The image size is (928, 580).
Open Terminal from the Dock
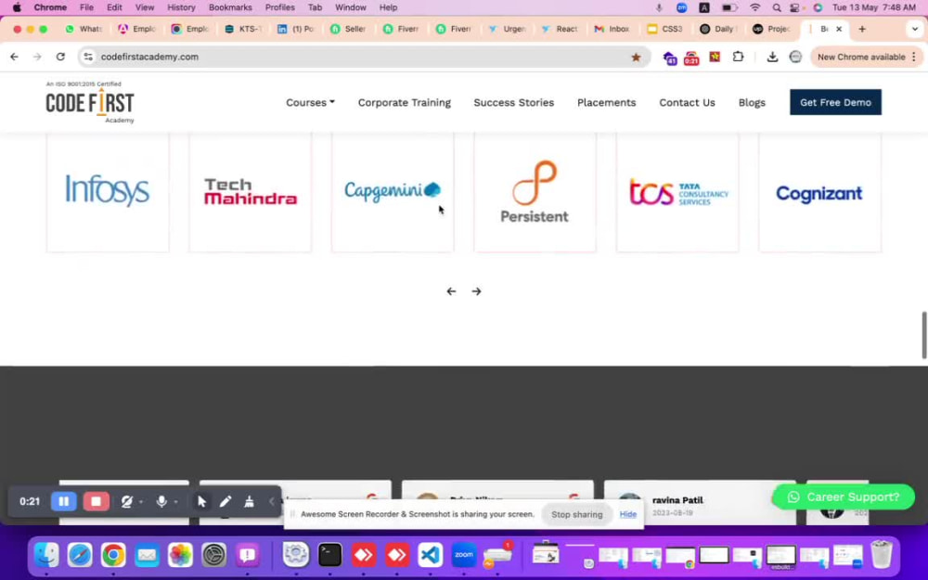point(329,555)
